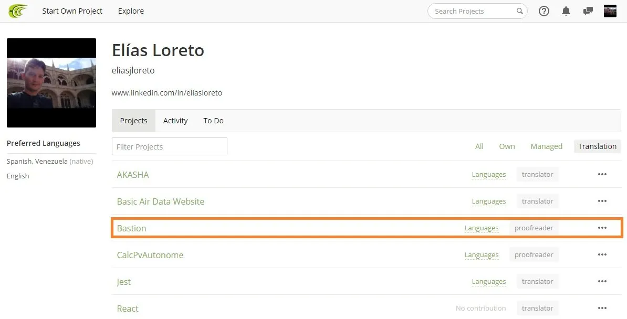The image size is (627, 319).
Task: Open the three-dot menu for React
Action: 602,308
